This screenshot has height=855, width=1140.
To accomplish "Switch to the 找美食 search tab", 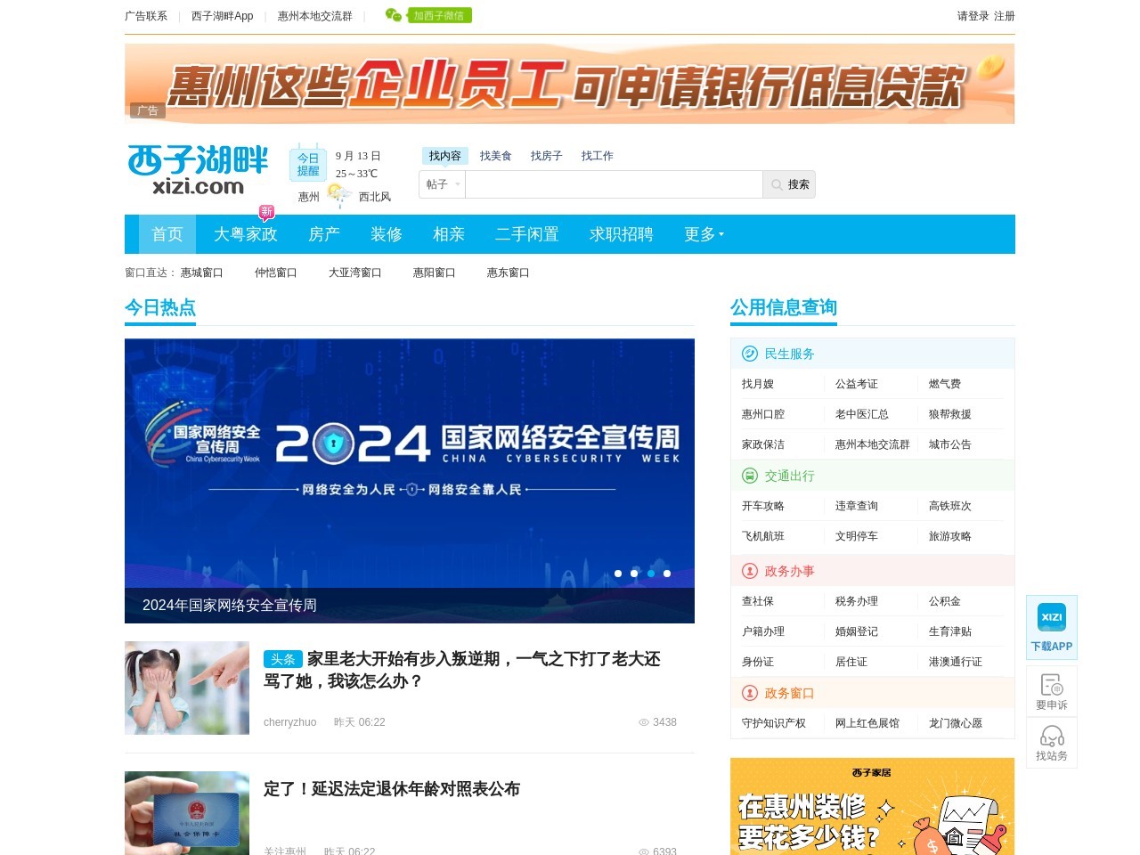I will click(495, 155).
